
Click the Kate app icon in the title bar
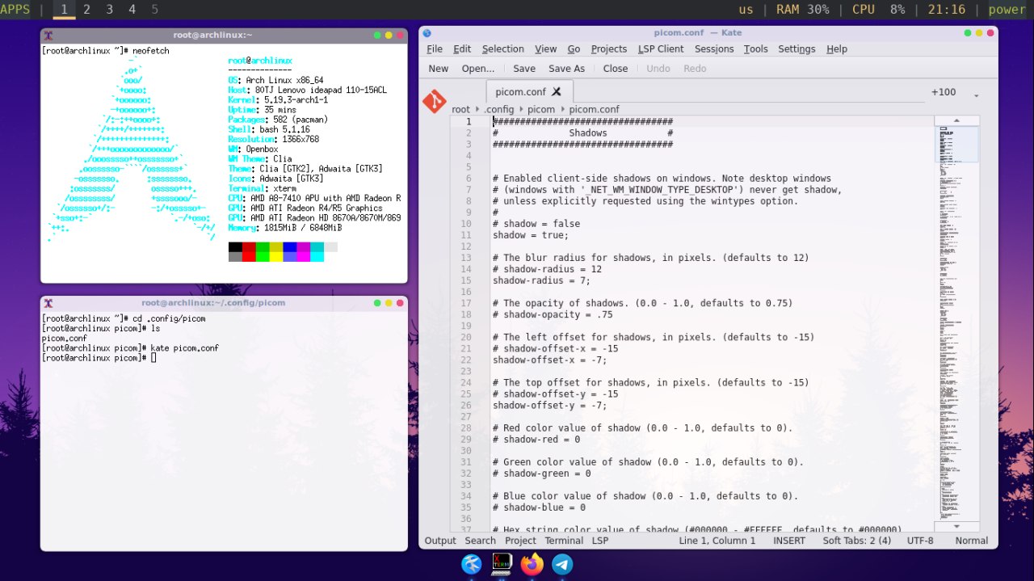click(x=427, y=33)
